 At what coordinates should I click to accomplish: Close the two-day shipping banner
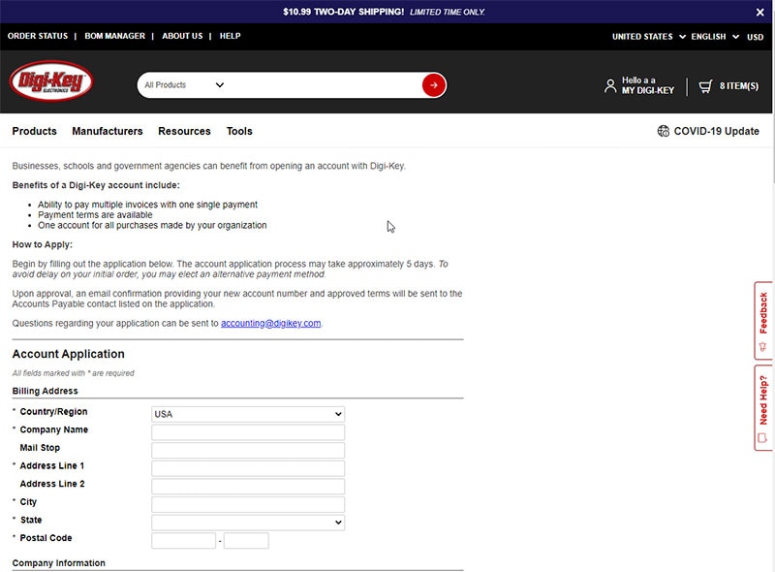tap(759, 12)
